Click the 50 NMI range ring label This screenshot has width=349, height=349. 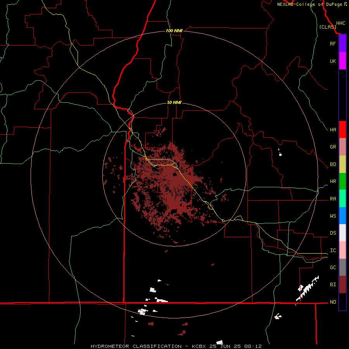click(x=174, y=103)
